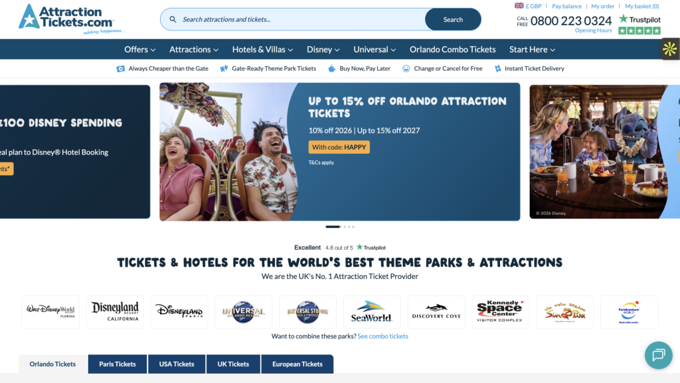
Task: Click the AttractionTickets.com logo
Action: click(72, 19)
